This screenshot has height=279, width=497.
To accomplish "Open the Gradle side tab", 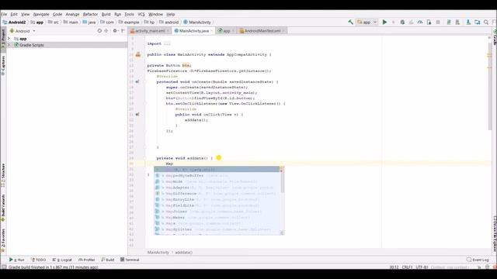I will 495,36.
